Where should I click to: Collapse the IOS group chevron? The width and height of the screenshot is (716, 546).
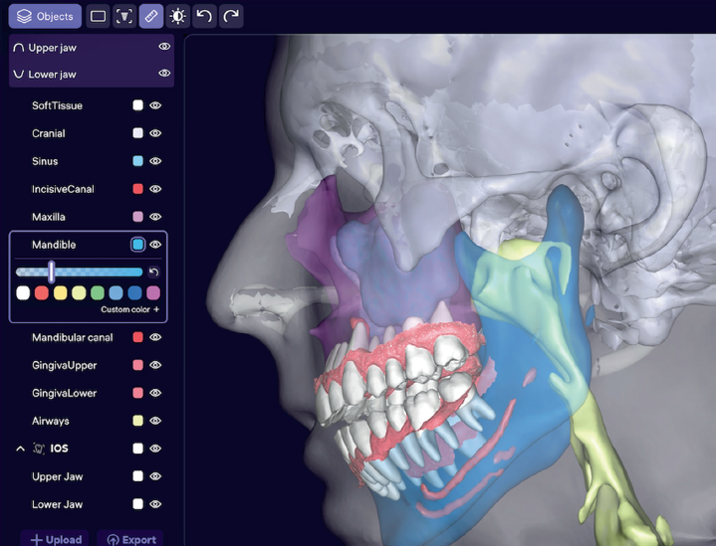20,449
